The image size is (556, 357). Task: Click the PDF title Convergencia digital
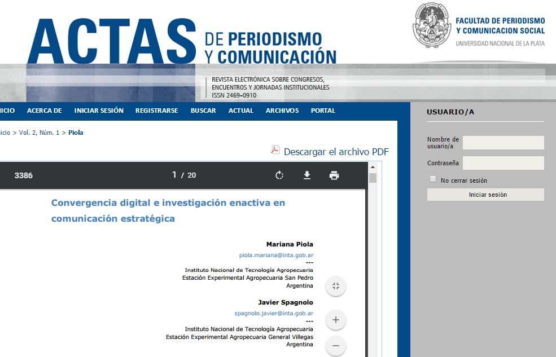[168, 210]
